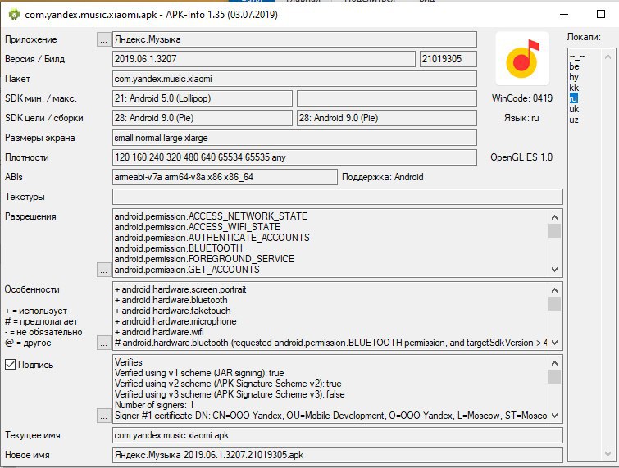This screenshot has width=619, height=468.
Task: Click the 'WinCode: 0419' label
Action: [x=522, y=98]
